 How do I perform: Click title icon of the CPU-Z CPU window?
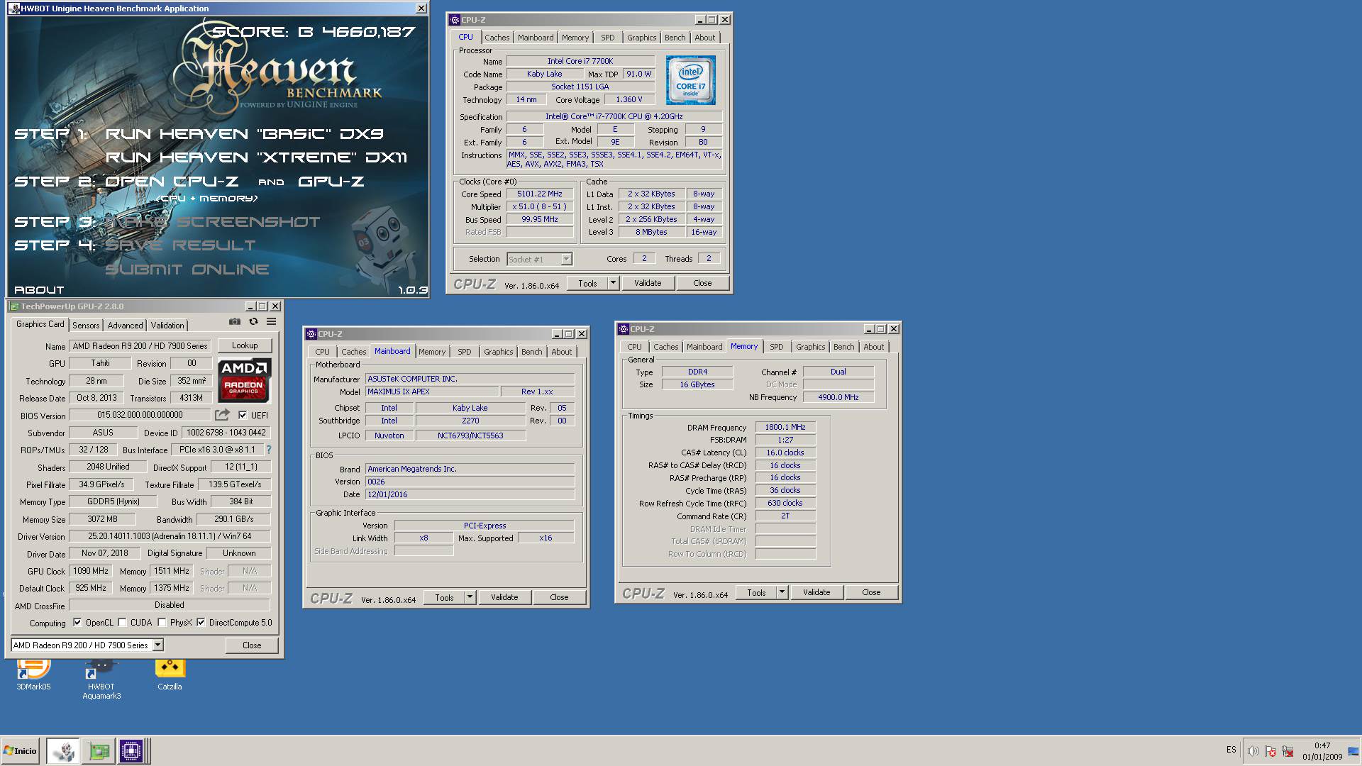(x=455, y=20)
